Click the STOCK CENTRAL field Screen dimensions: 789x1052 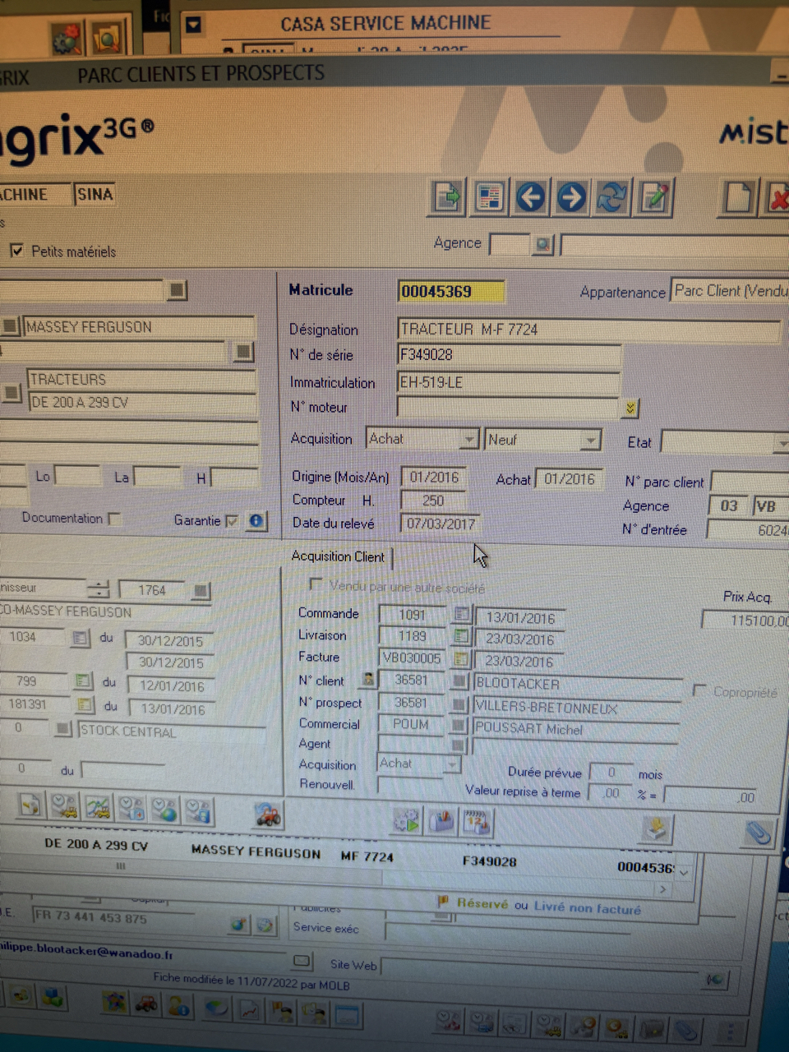click(x=171, y=731)
